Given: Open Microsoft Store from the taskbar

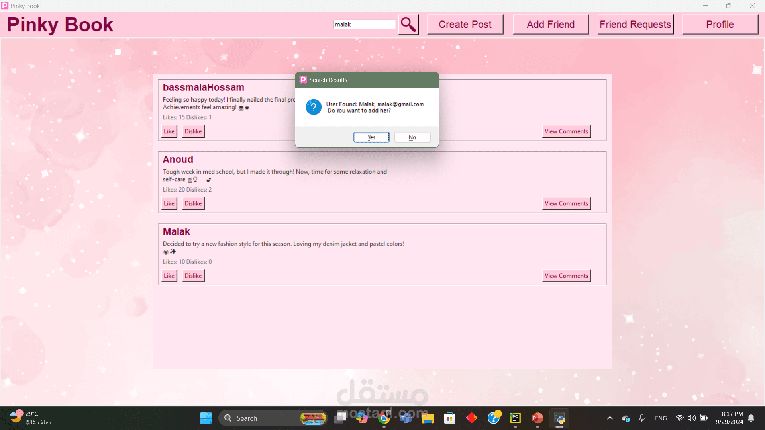Looking at the screenshot, I should coord(449,418).
